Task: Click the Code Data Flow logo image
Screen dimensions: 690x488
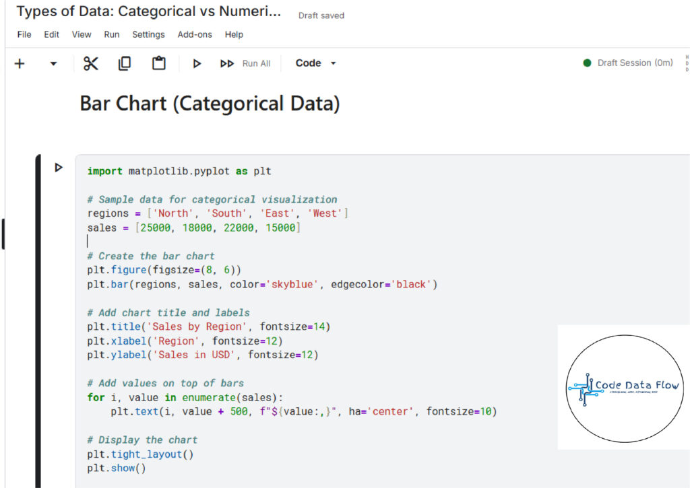Action: [625, 388]
